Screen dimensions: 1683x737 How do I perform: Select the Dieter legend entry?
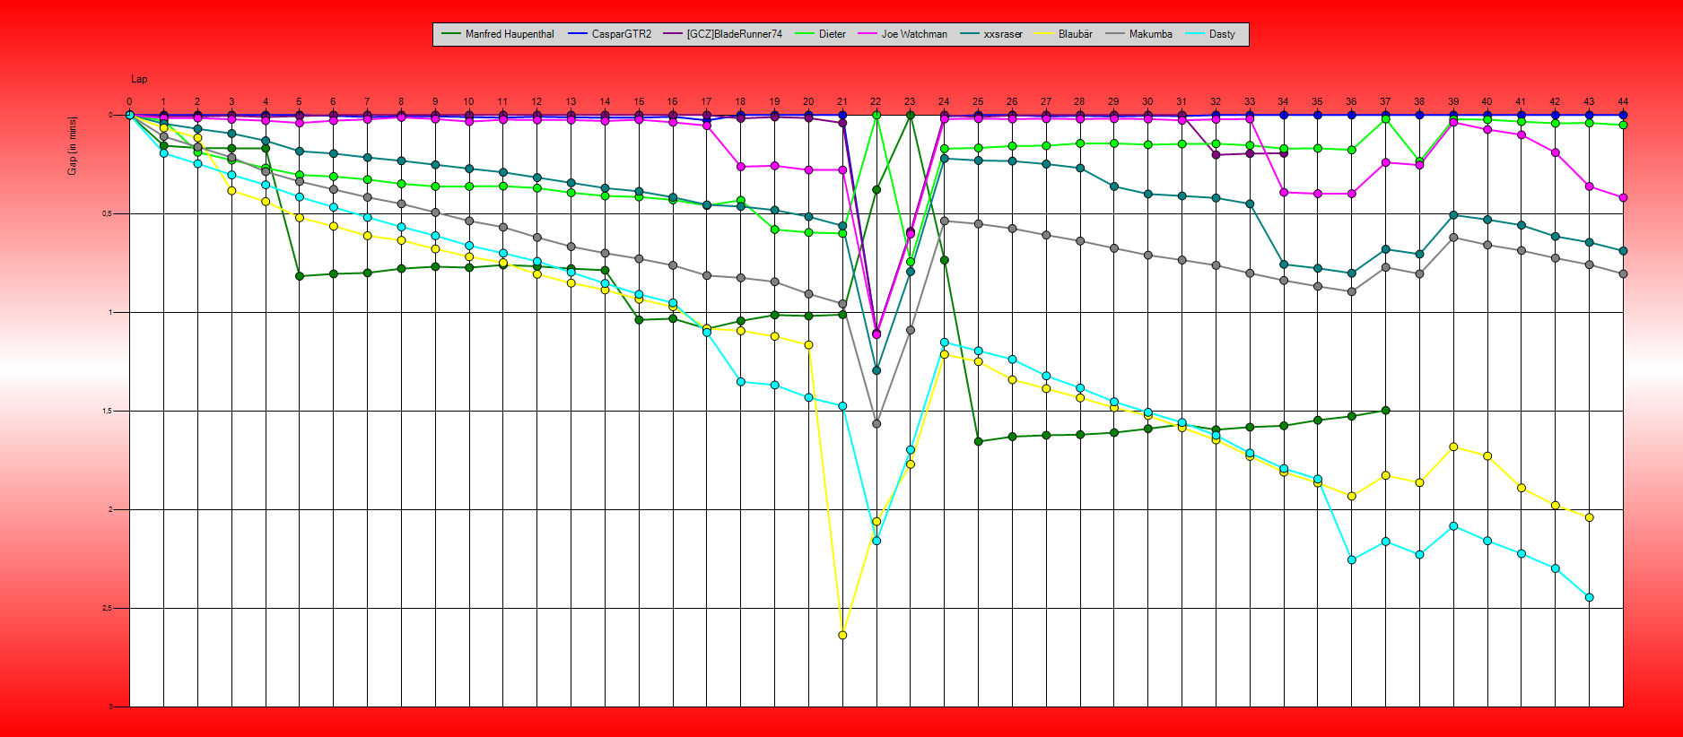pyautogui.click(x=820, y=34)
